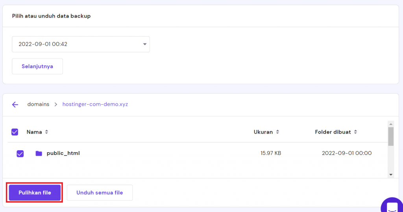
Task: Click the dropdown arrow for backup date
Action: (144, 44)
